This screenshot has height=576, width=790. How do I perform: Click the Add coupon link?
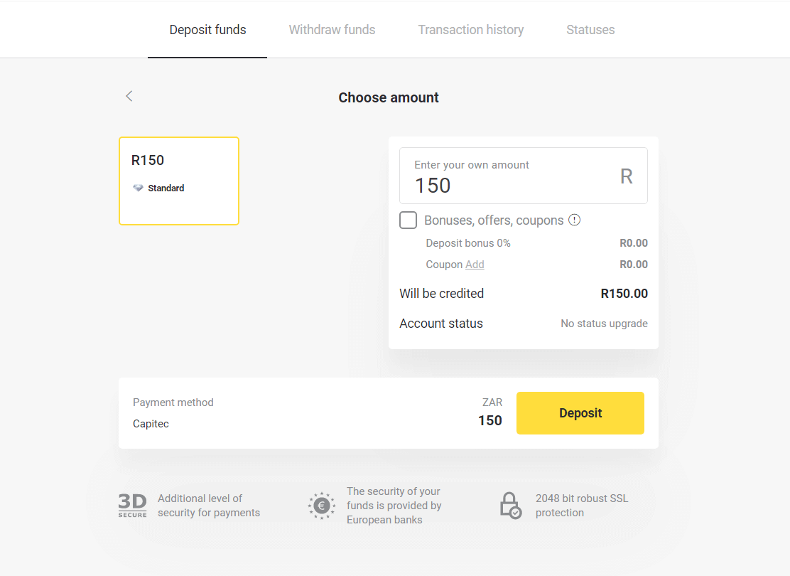475,265
